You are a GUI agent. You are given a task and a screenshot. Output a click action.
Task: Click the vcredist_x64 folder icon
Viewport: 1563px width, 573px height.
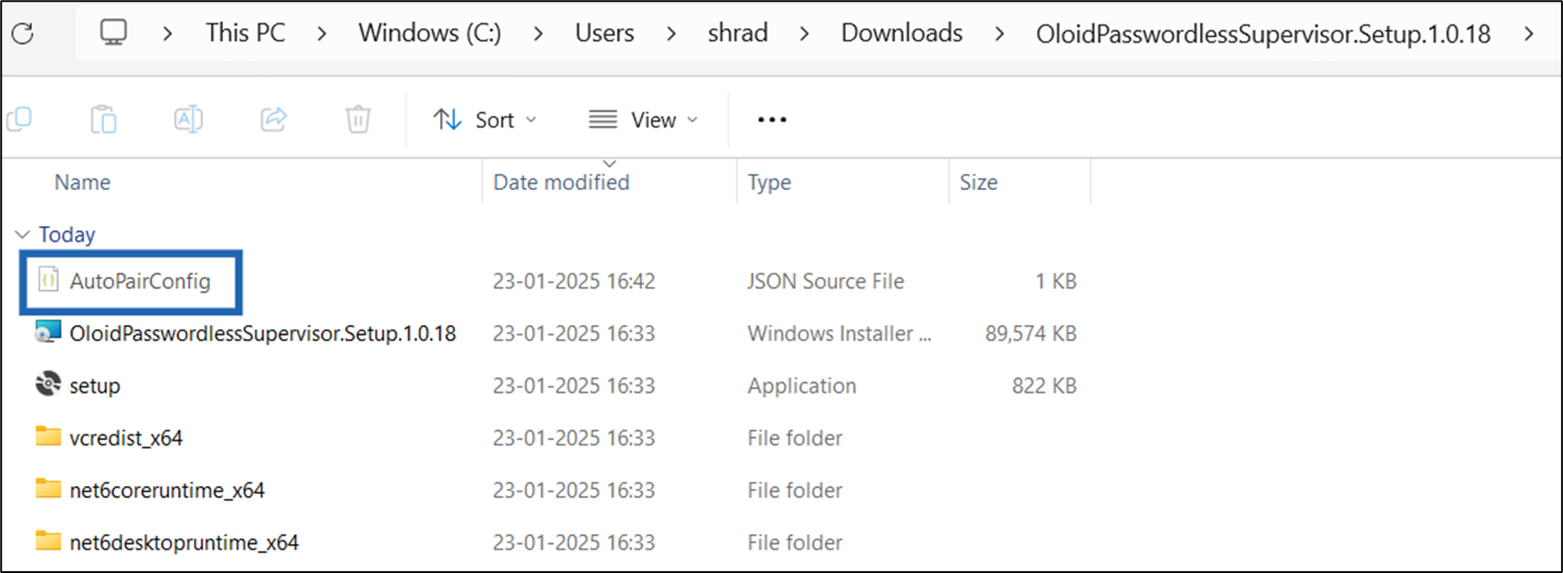point(48,437)
